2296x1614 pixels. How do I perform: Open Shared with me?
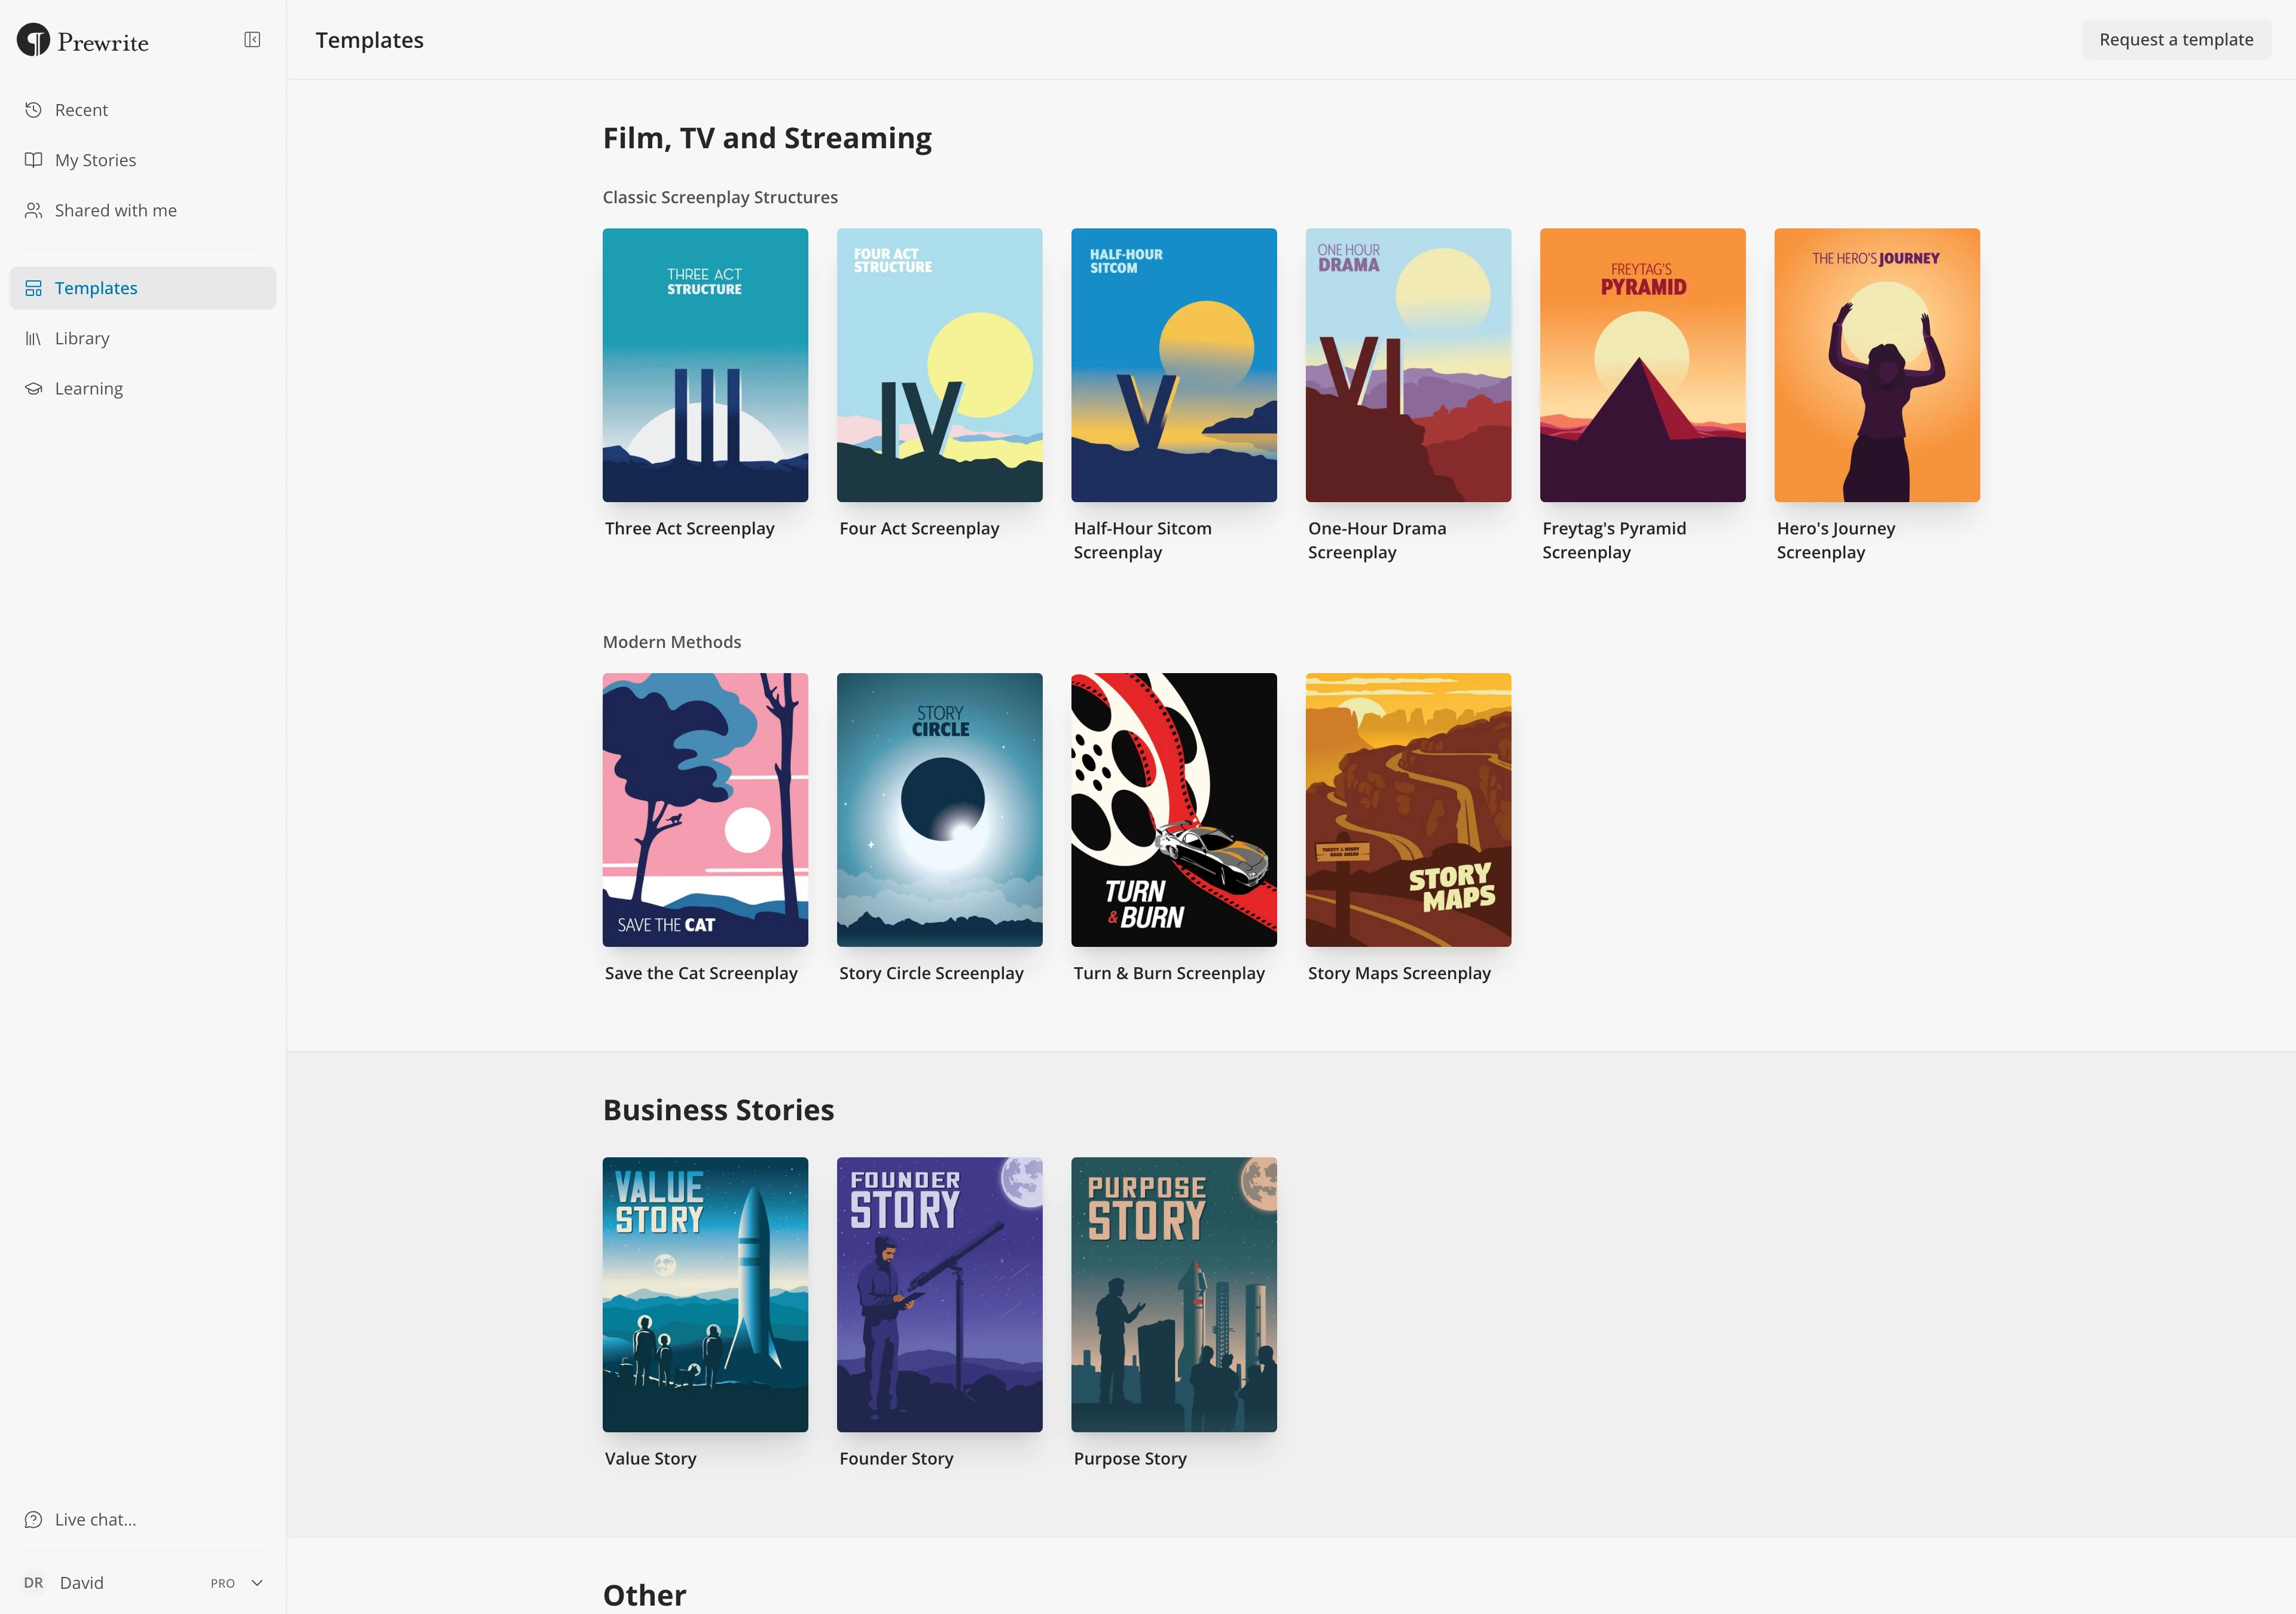tap(143, 210)
